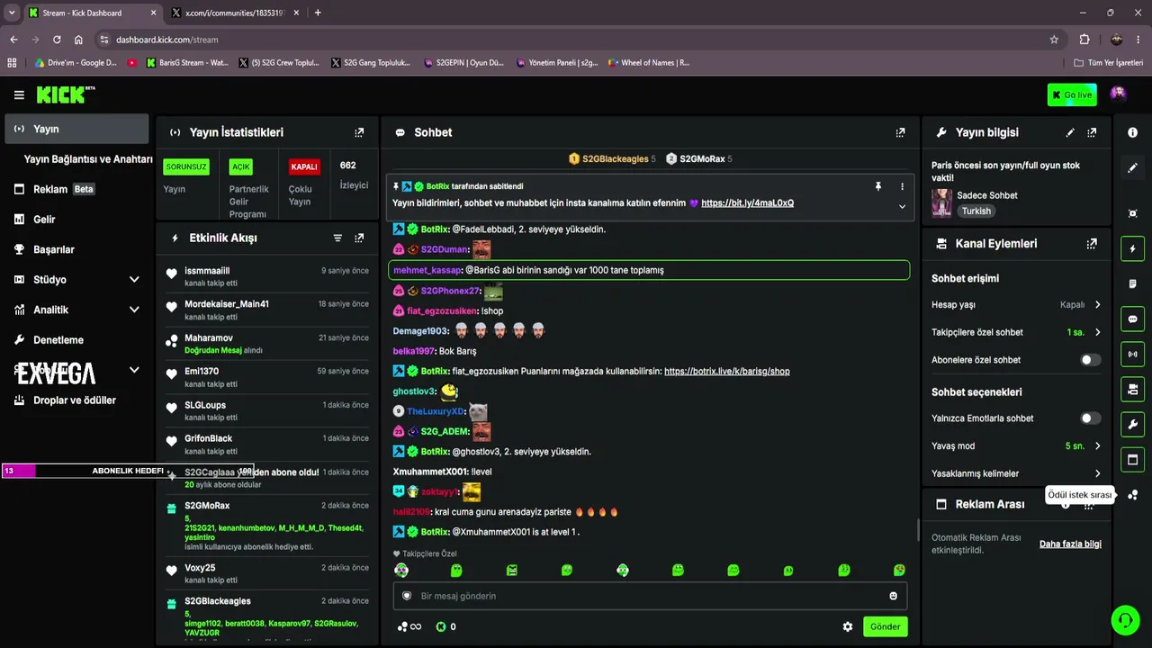The image size is (1152, 648).
Task: Open the Chrome tab list dropdown
Action: tap(12, 13)
